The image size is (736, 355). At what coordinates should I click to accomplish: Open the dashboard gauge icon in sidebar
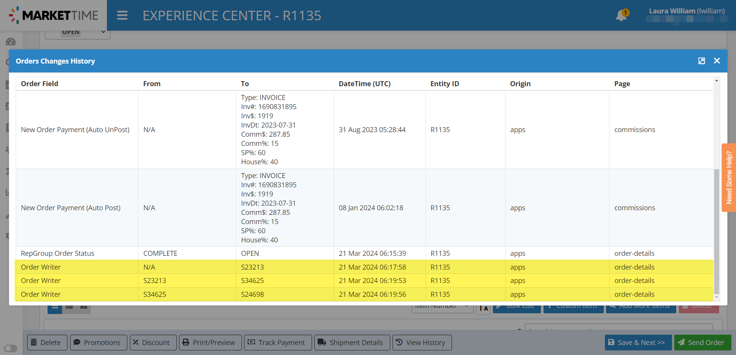(x=11, y=42)
